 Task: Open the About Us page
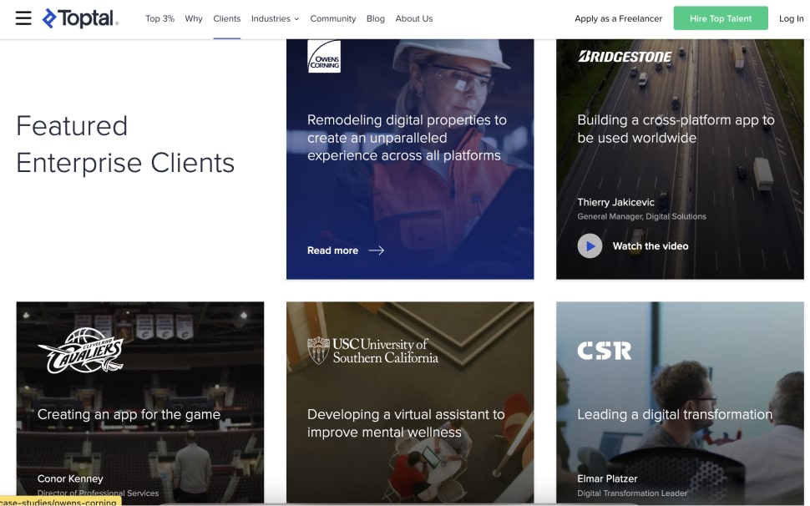tap(414, 18)
